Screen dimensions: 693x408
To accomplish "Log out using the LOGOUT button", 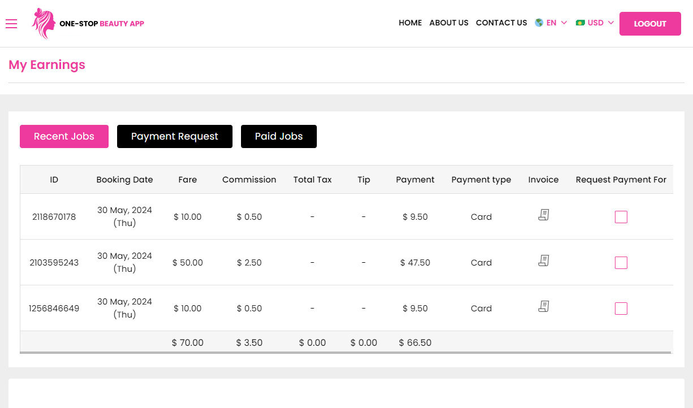I will click(650, 24).
